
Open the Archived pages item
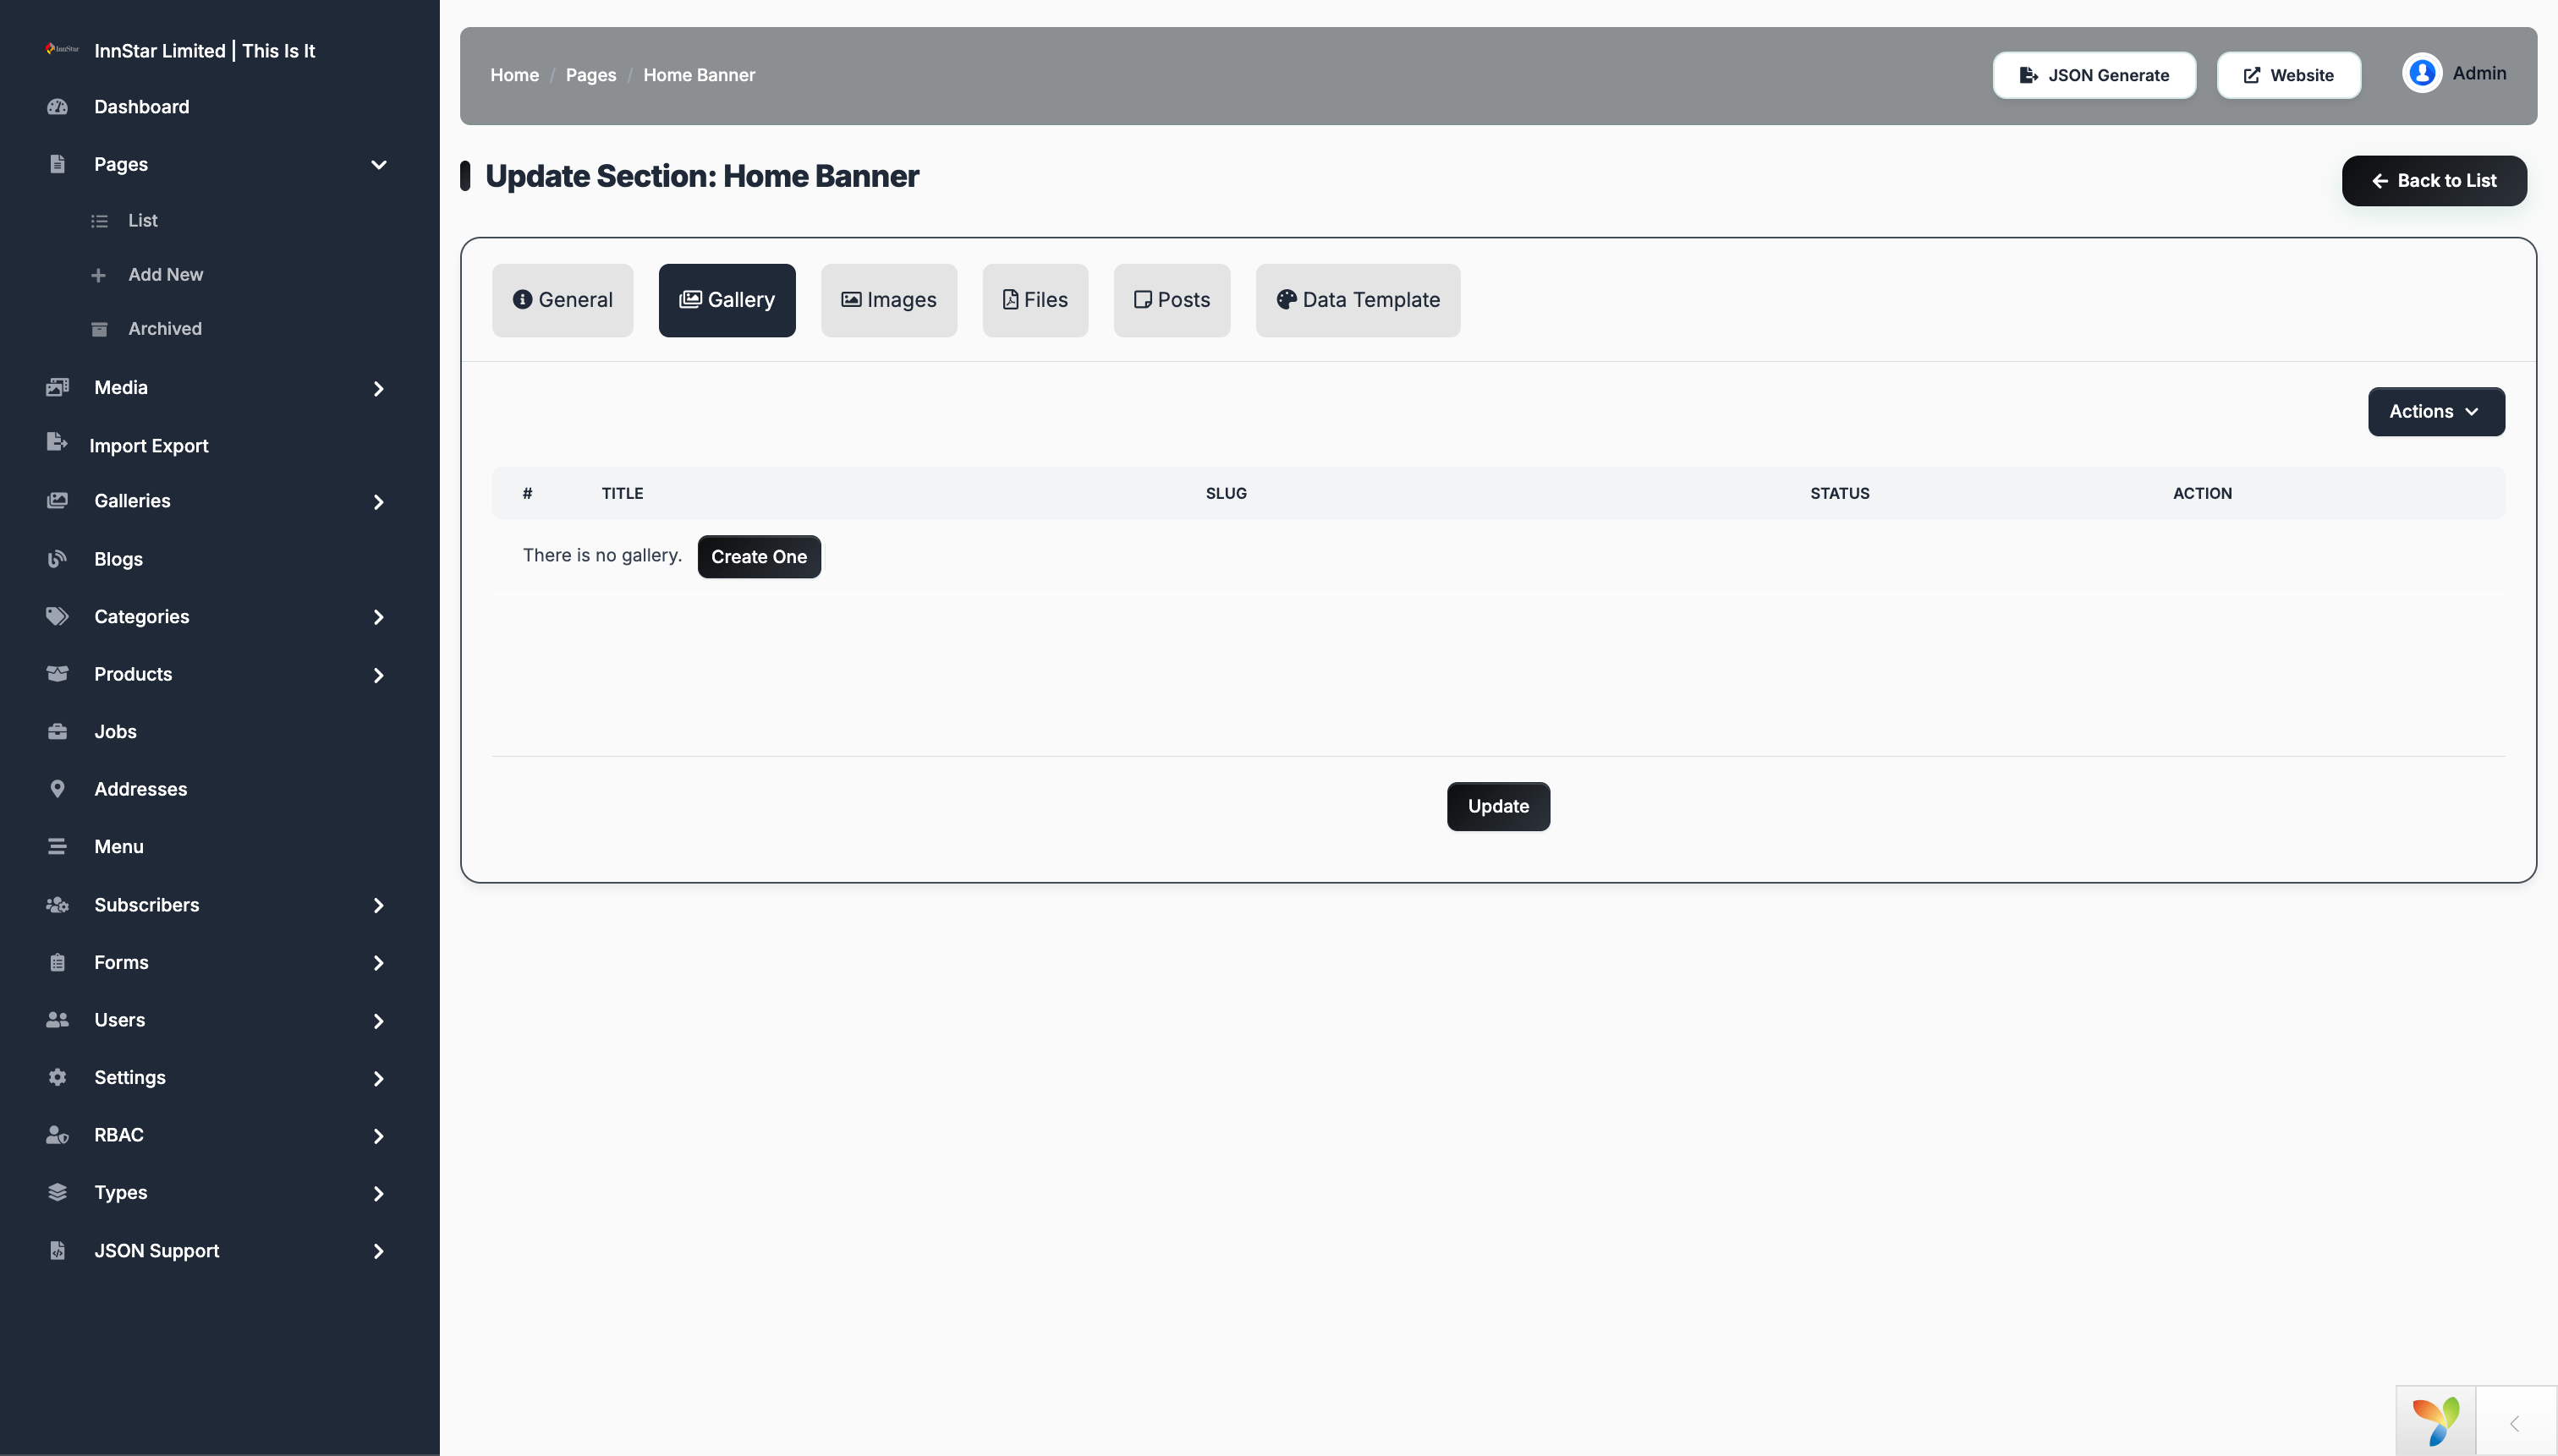coord(164,328)
